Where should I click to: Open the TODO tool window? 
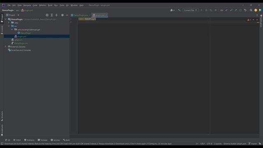17,140
